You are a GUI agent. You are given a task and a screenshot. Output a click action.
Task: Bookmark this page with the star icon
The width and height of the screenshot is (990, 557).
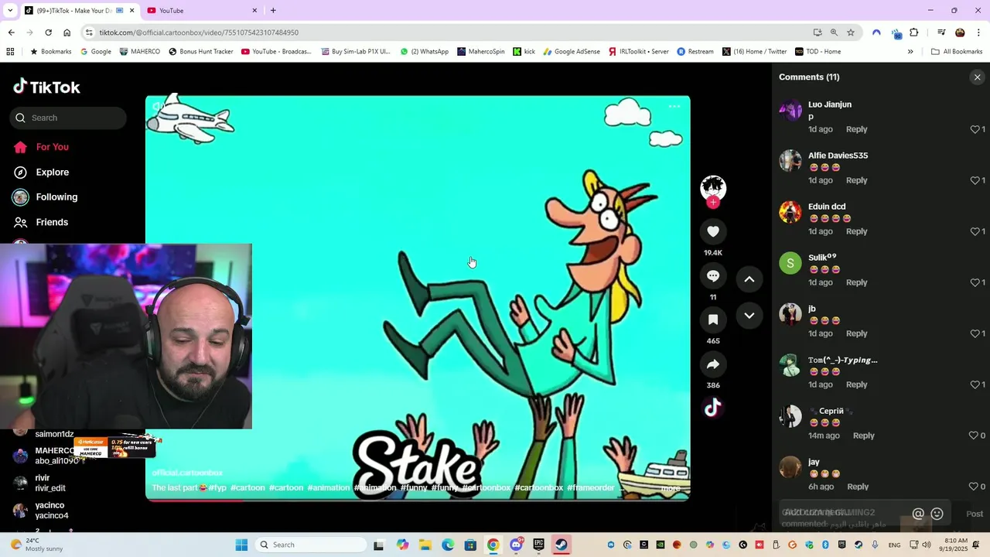point(851,32)
